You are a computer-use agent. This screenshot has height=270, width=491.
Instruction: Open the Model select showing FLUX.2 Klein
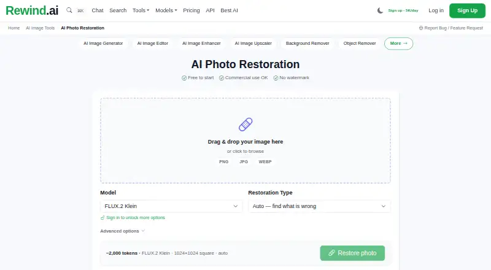pyautogui.click(x=171, y=206)
